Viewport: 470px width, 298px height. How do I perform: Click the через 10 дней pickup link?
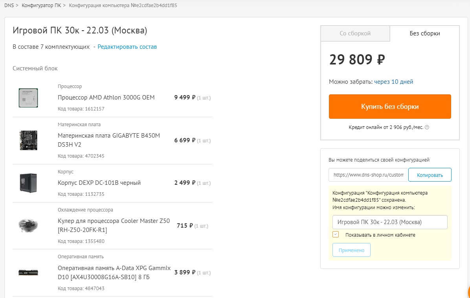click(393, 81)
